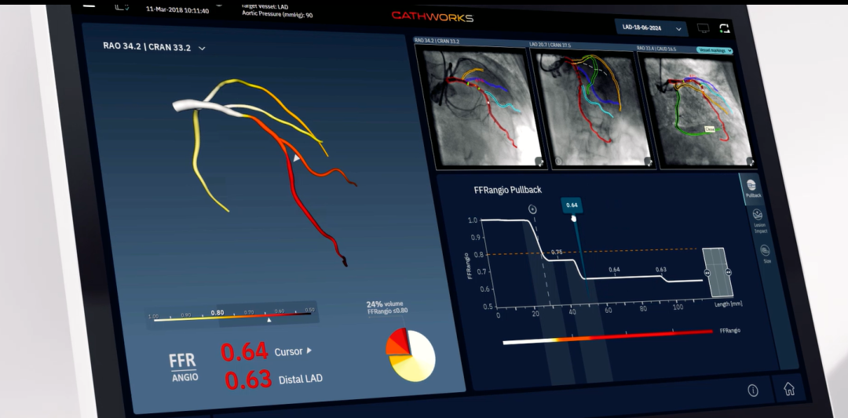This screenshot has height=418, width=848.
Task: Select the Distal LAD FFR value
Action: click(248, 380)
